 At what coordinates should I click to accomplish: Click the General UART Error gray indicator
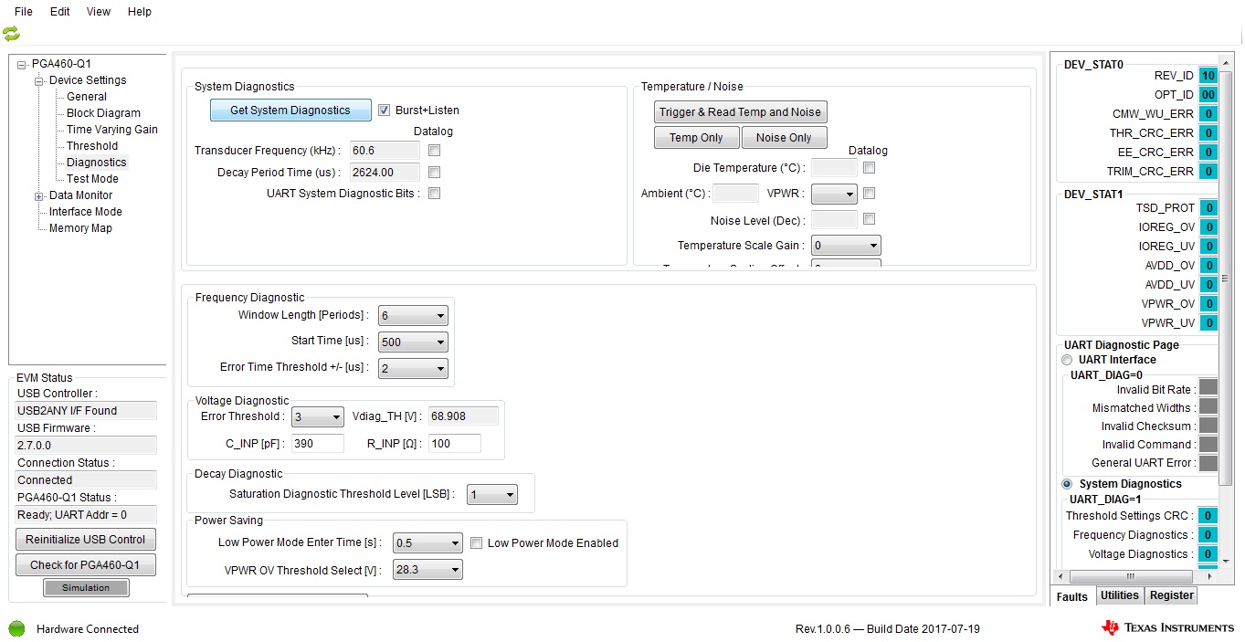pyautogui.click(x=1208, y=462)
